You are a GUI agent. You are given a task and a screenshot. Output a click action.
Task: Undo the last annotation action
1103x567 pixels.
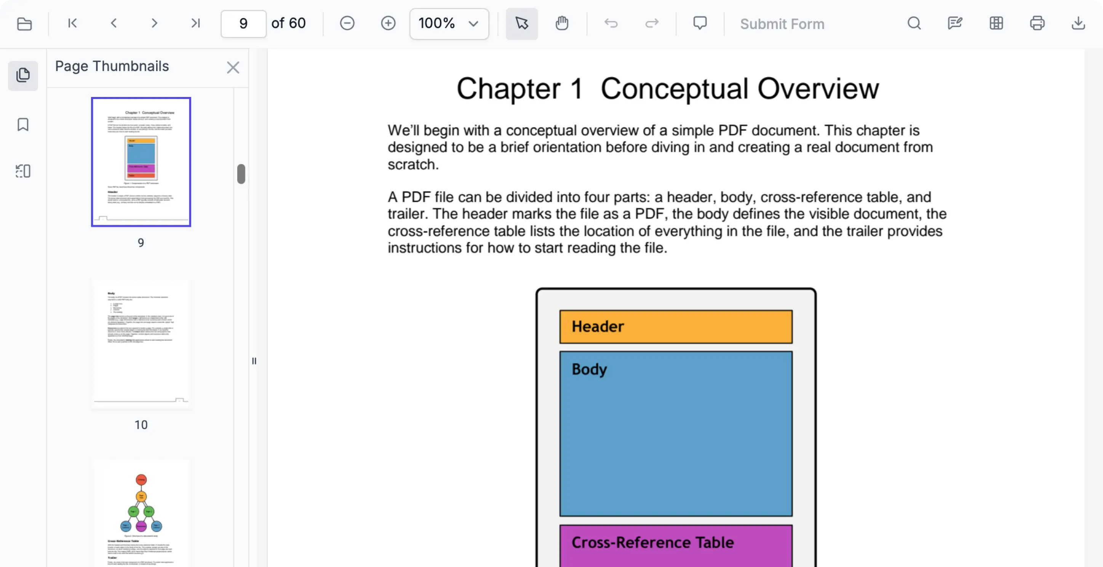tap(611, 24)
